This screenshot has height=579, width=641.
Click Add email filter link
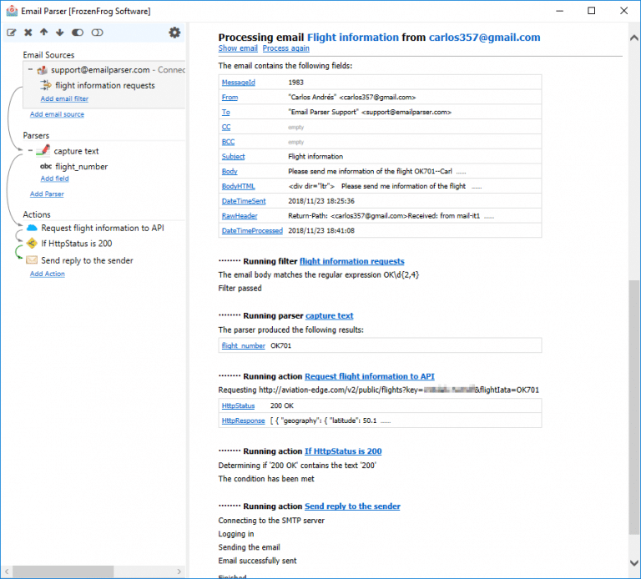pos(64,98)
